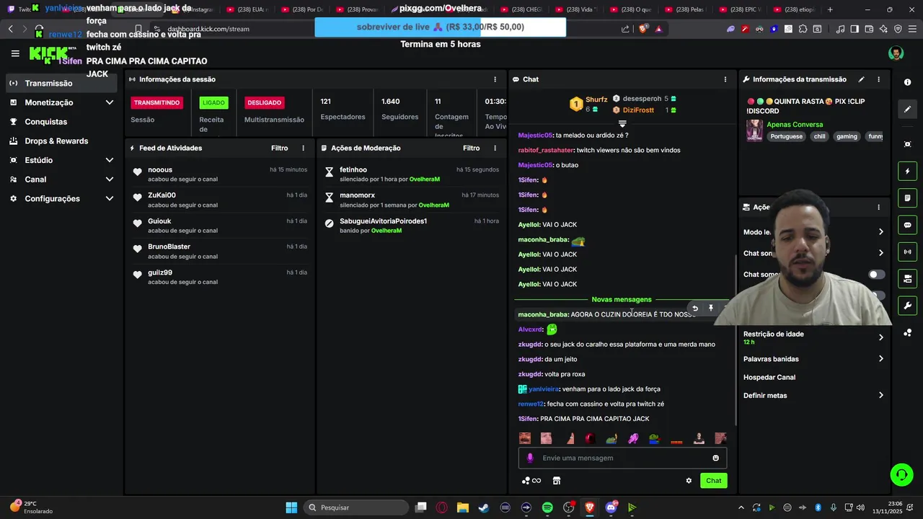This screenshot has width=923, height=519.
Task: Open Informações da sessão options menu
Action: coord(495,79)
